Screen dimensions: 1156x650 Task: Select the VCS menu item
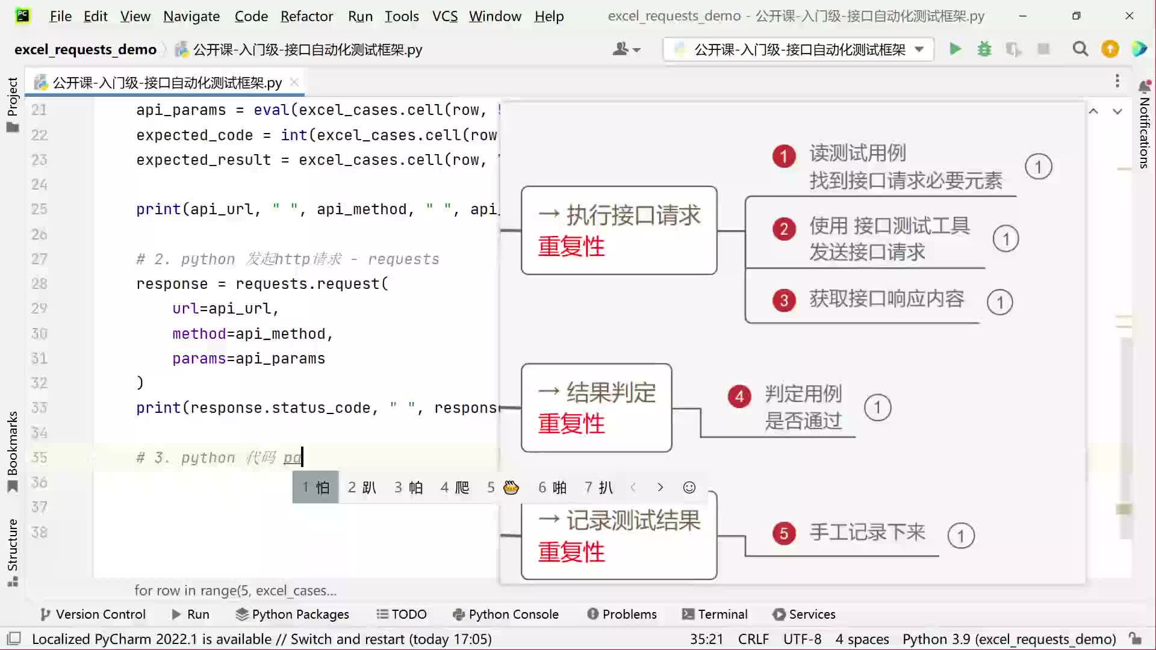pyautogui.click(x=444, y=16)
